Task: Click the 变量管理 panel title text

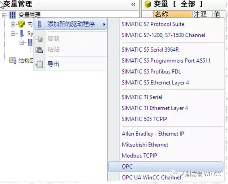Action: pos(17,4)
